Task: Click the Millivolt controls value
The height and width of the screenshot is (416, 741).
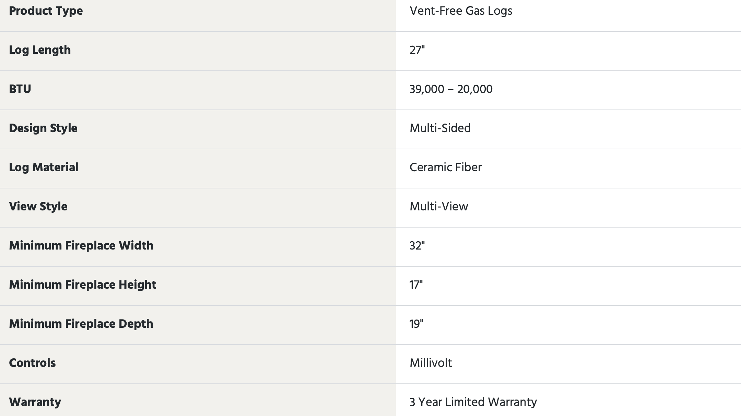Action: tap(431, 363)
